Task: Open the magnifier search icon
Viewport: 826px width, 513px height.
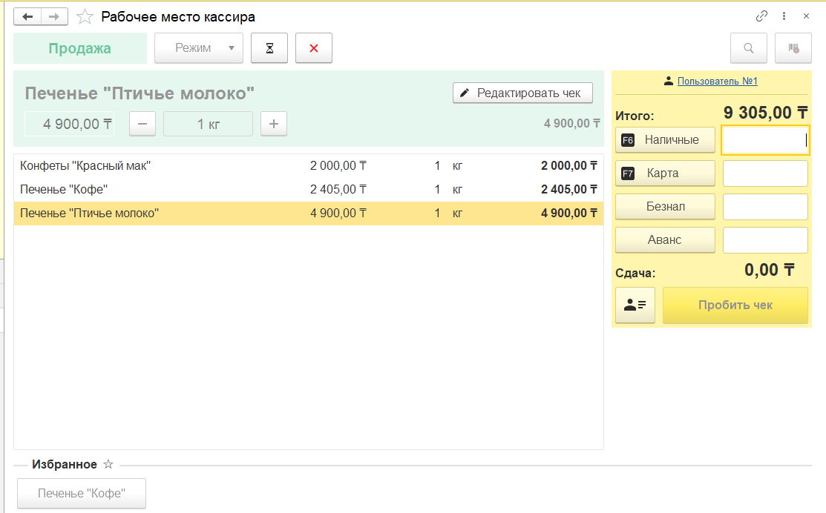Action: pyautogui.click(x=749, y=48)
